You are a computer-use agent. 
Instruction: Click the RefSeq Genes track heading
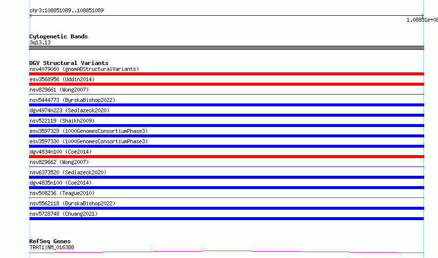(50, 241)
